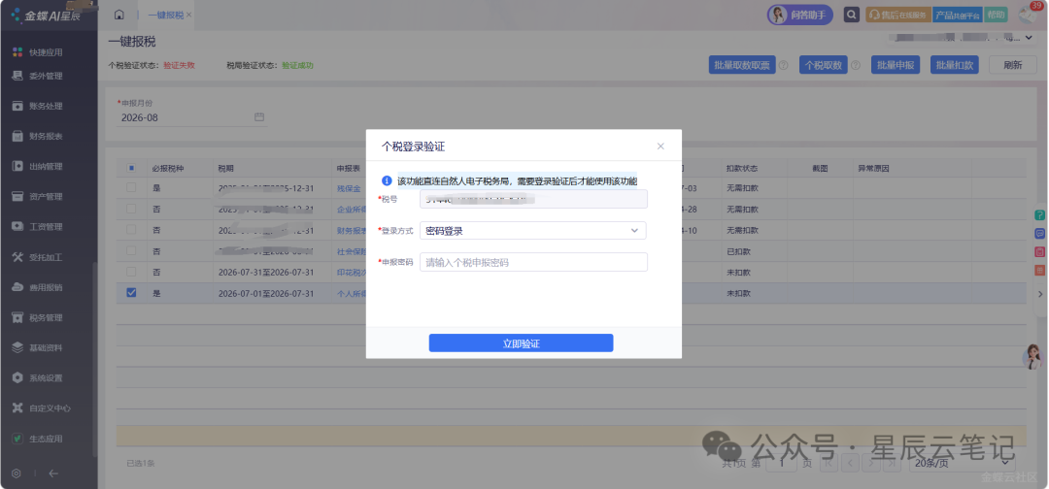Click the 申报月份 2026-08 field
This screenshot has height=489, width=1049.
pyautogui.click(x=191, y=117)
